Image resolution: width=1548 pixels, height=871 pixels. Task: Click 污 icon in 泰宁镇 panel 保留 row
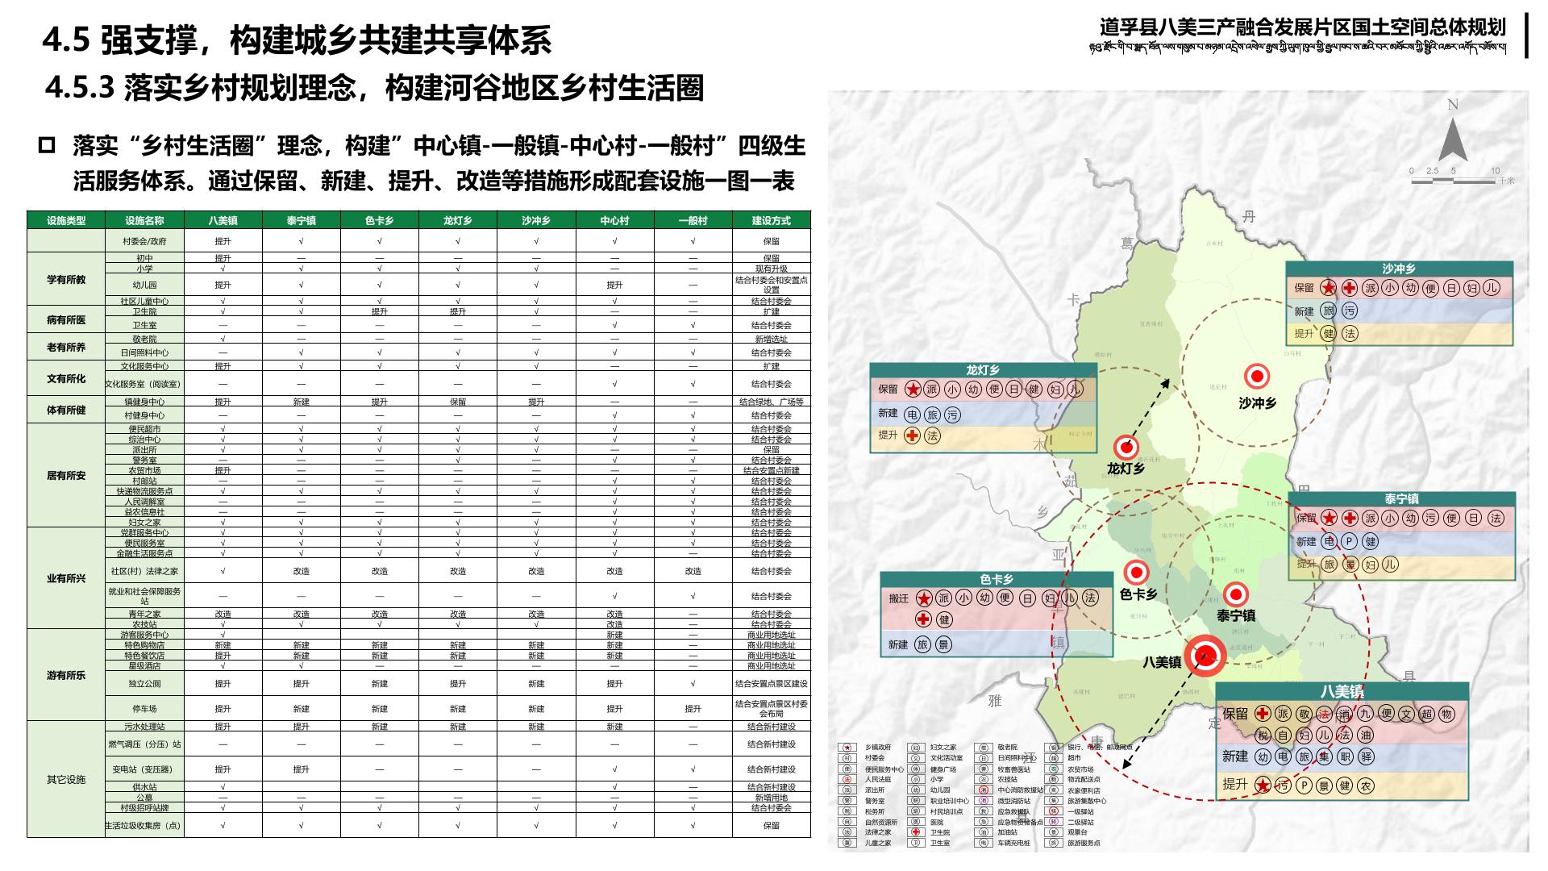pyautogui.click(x=1430, y=519)
